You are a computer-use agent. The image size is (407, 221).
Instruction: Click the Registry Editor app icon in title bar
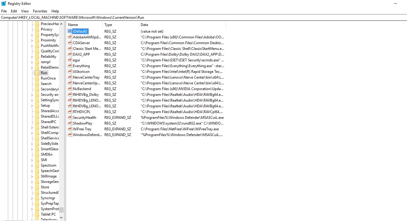[x=4, y=4]
